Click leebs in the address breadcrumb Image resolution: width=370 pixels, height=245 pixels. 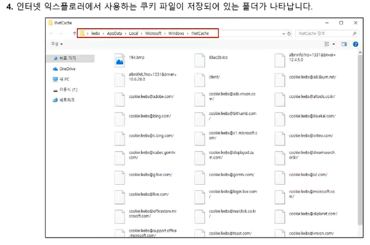[96, 33]
